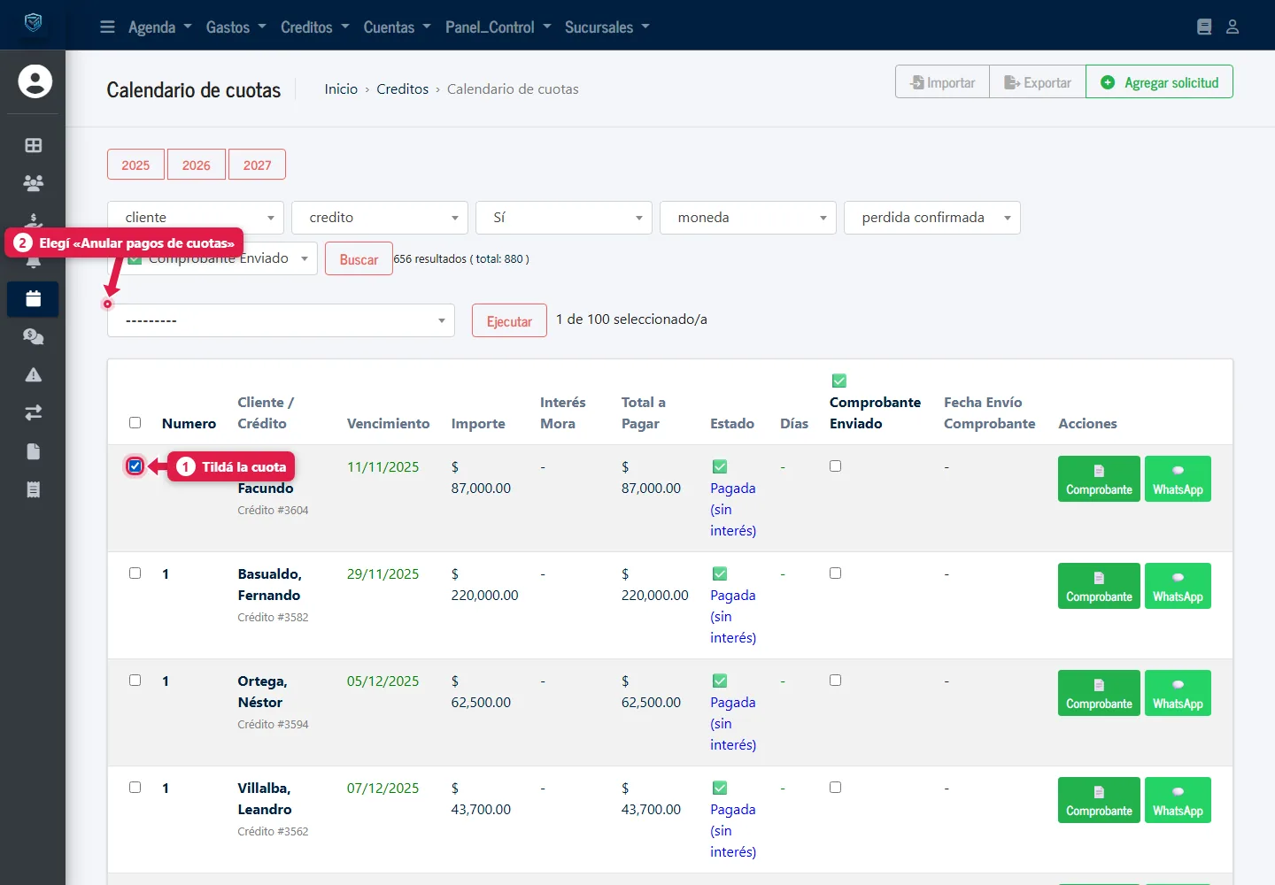
Task: Open the dollar chat bubbles sidebar icon
Action: [x=34, y=336]
